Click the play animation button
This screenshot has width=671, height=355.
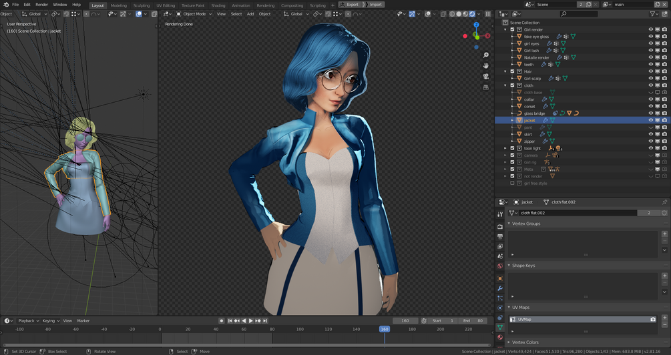(251, 321)
